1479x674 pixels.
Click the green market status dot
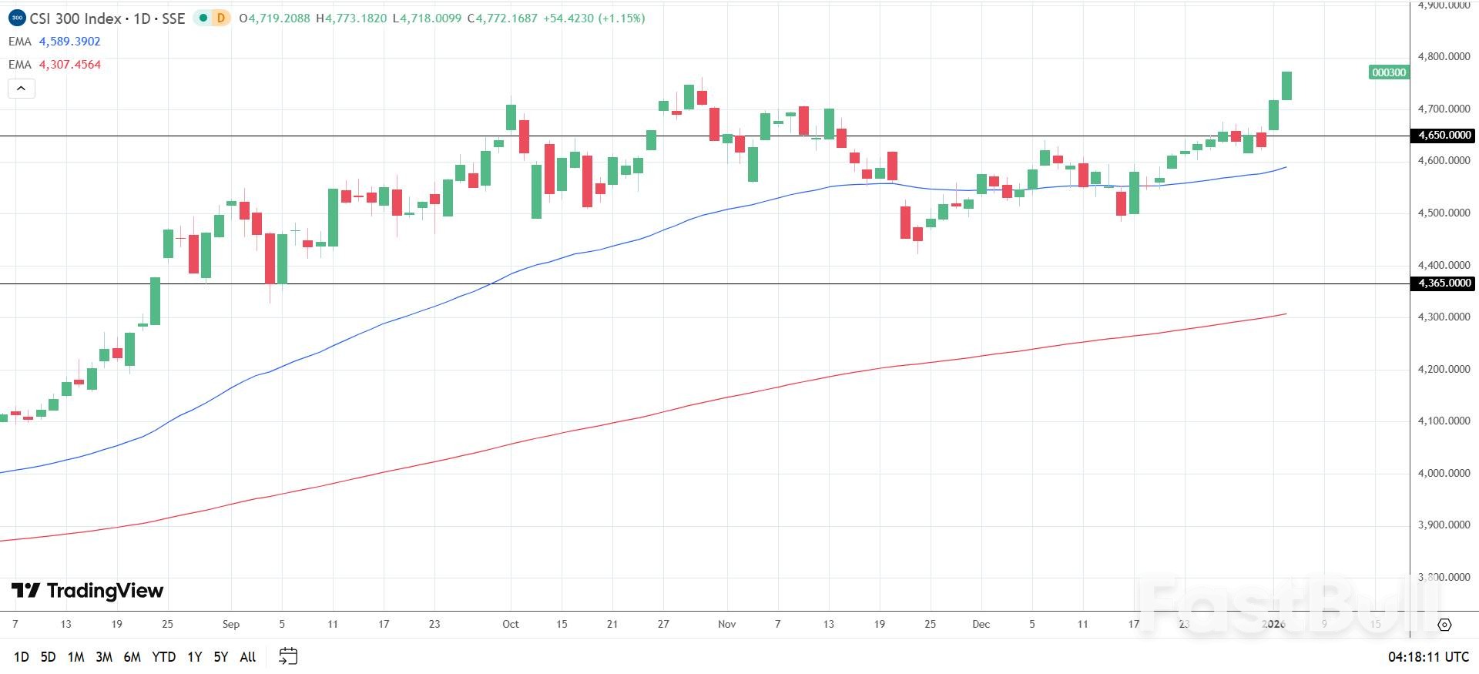pyautogui.click(x=203, y=18)
